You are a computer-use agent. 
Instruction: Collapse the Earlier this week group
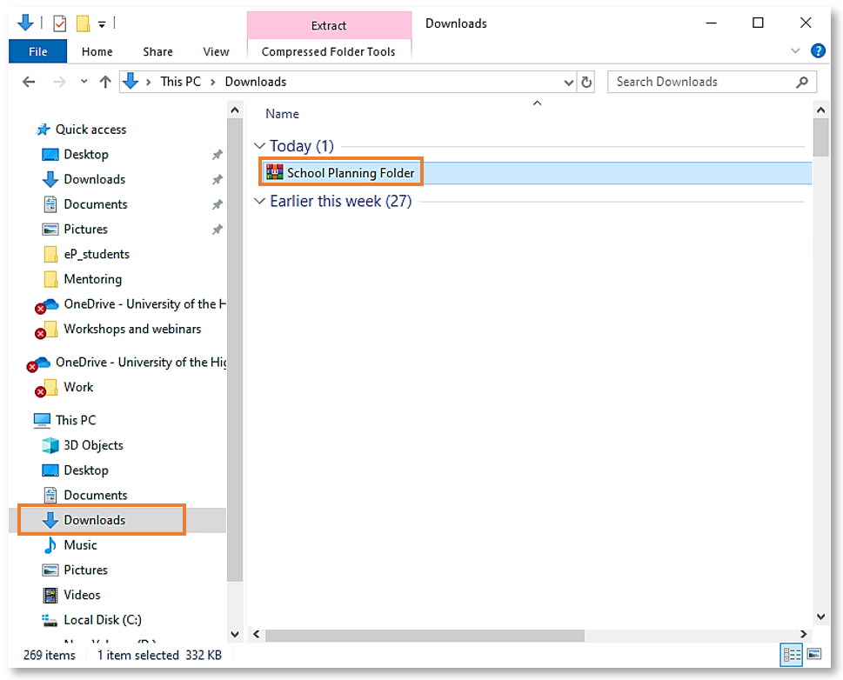(259, 201)
